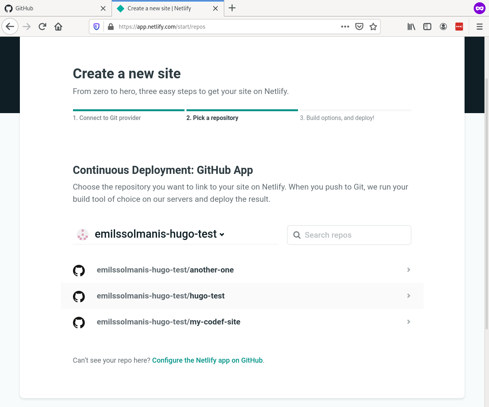Open chevron for another-one repository row
489x407 pixels.
408,270
